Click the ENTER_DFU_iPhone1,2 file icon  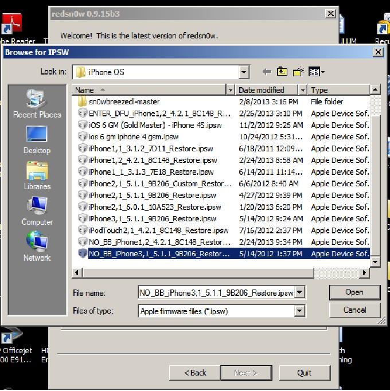coord(83,113)
